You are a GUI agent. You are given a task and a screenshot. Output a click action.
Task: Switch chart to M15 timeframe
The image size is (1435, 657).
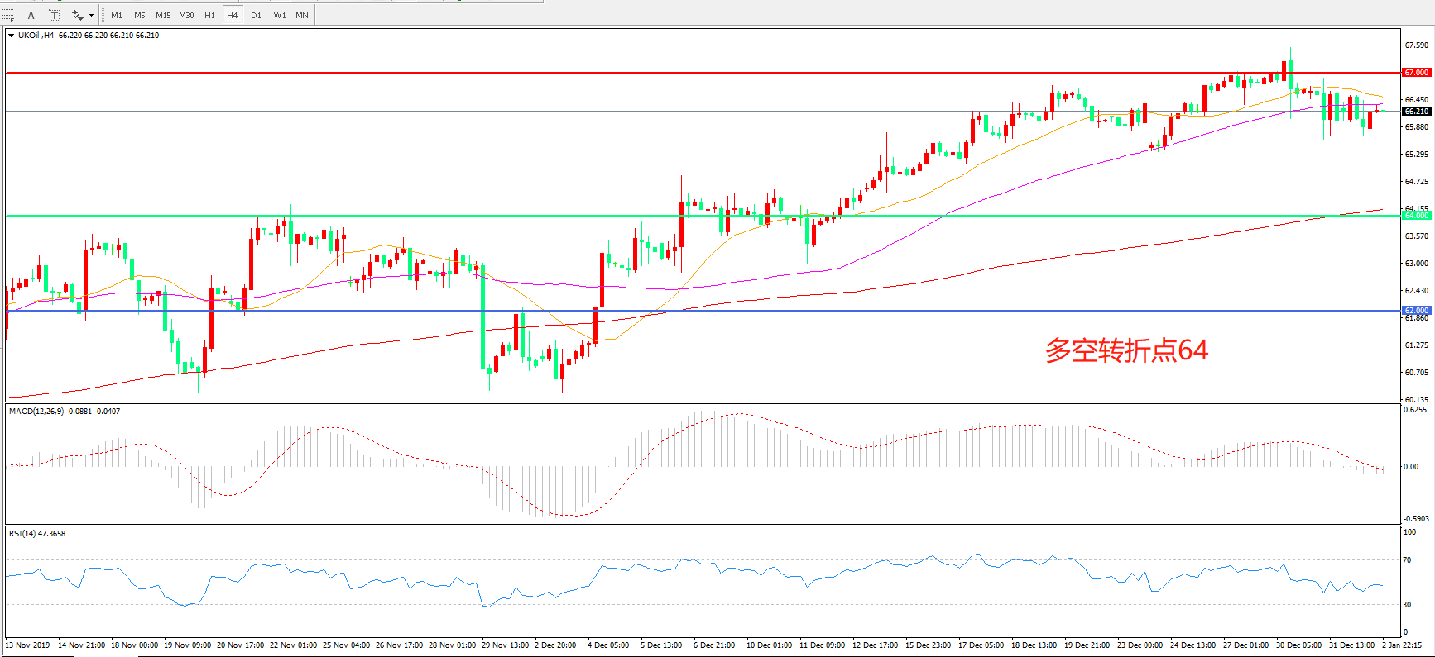pyautogui.click(x=163, y=15)
